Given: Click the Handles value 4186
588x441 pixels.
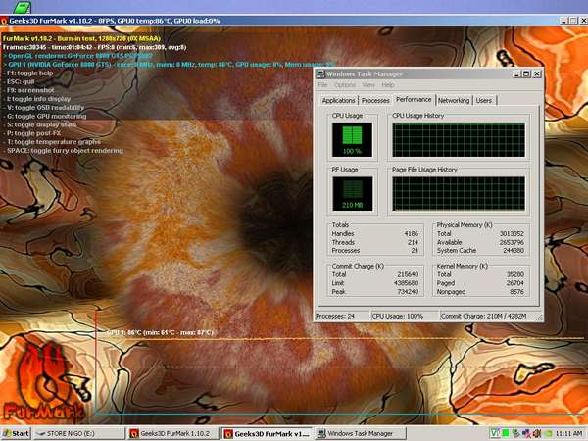Looking at the screenshot, I should pyautogui.click(x=411, y=233).
